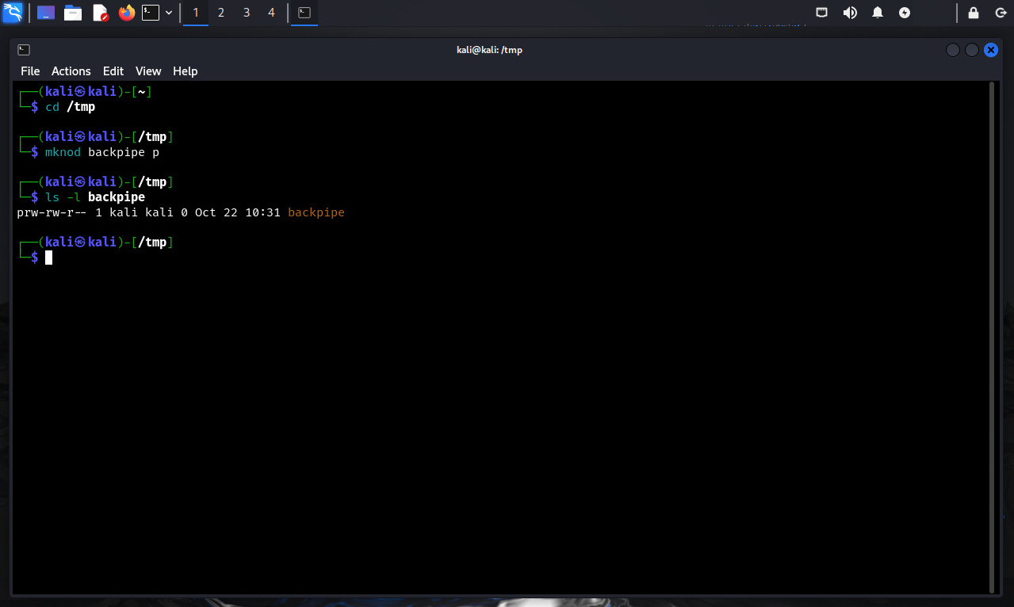Viewport: 1014px width, 607px height.
Task: Launch the text editor from panel
Action: point(100,13)
